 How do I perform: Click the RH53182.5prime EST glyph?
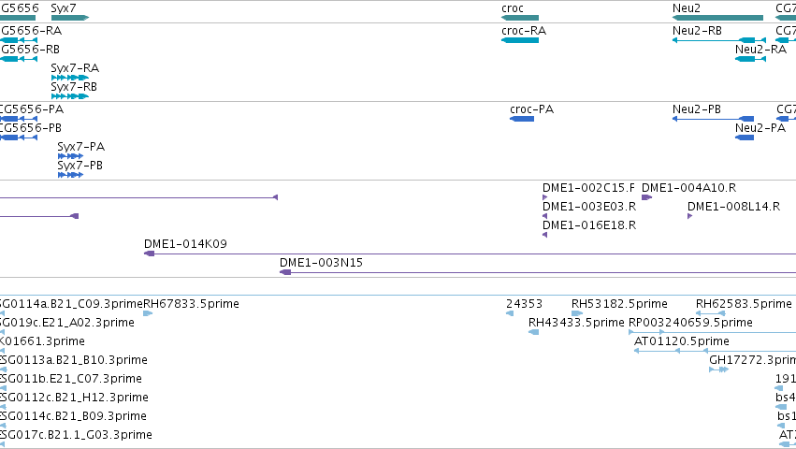[x=577, y=313]
